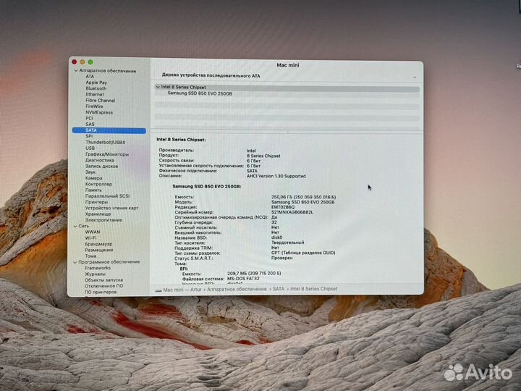Screen dimensions: 521x391
Task: Click the bold Intel 8 Series Chipset heading
Action: (x=181, y=140)
